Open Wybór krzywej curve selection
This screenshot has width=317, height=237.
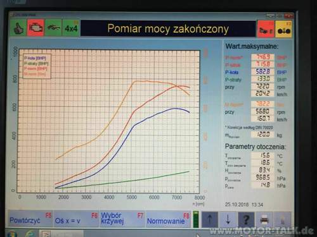coord(122,219)
